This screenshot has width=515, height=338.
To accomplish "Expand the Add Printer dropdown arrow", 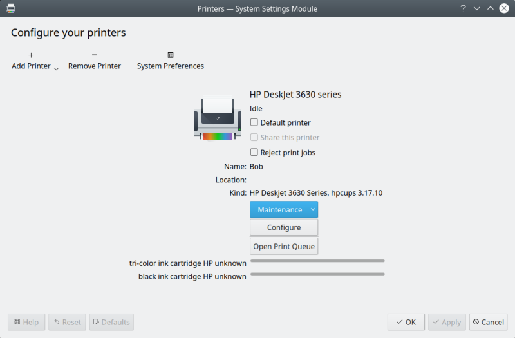I will [x=56, y=68].
